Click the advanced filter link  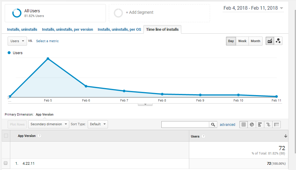point(227,124)
